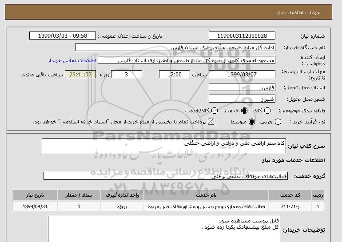The image size is (342, 242).
Task: Click the طبقه بندی موضوعی label
Action: [x=302, y=111]
